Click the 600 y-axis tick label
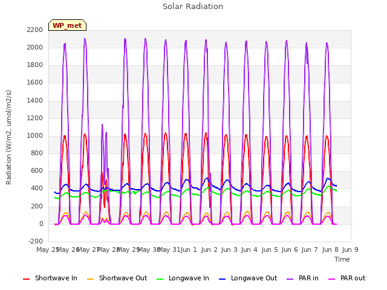The height and width of the screenshot is (290, 387). [37, 170]
